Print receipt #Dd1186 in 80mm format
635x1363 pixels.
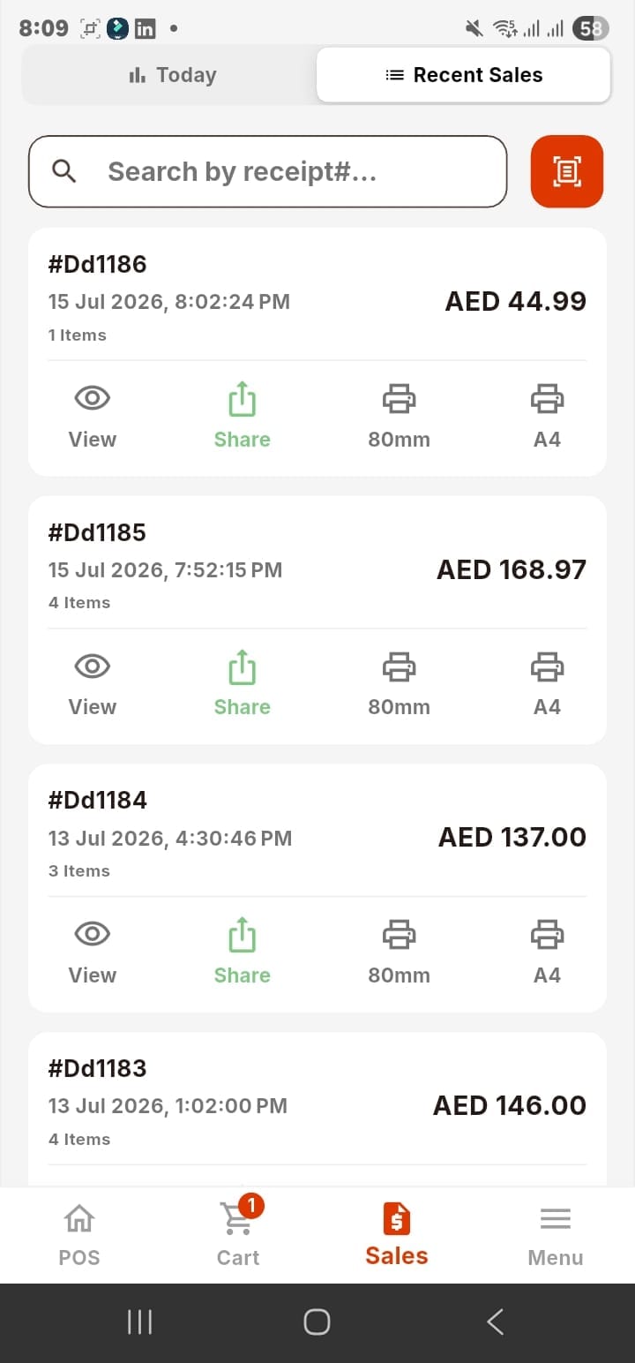coord(399,416)
